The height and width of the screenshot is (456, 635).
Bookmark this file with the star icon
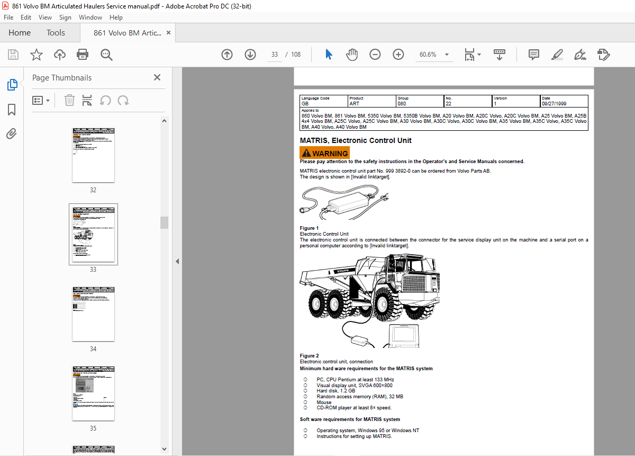(x=36, y=55)
